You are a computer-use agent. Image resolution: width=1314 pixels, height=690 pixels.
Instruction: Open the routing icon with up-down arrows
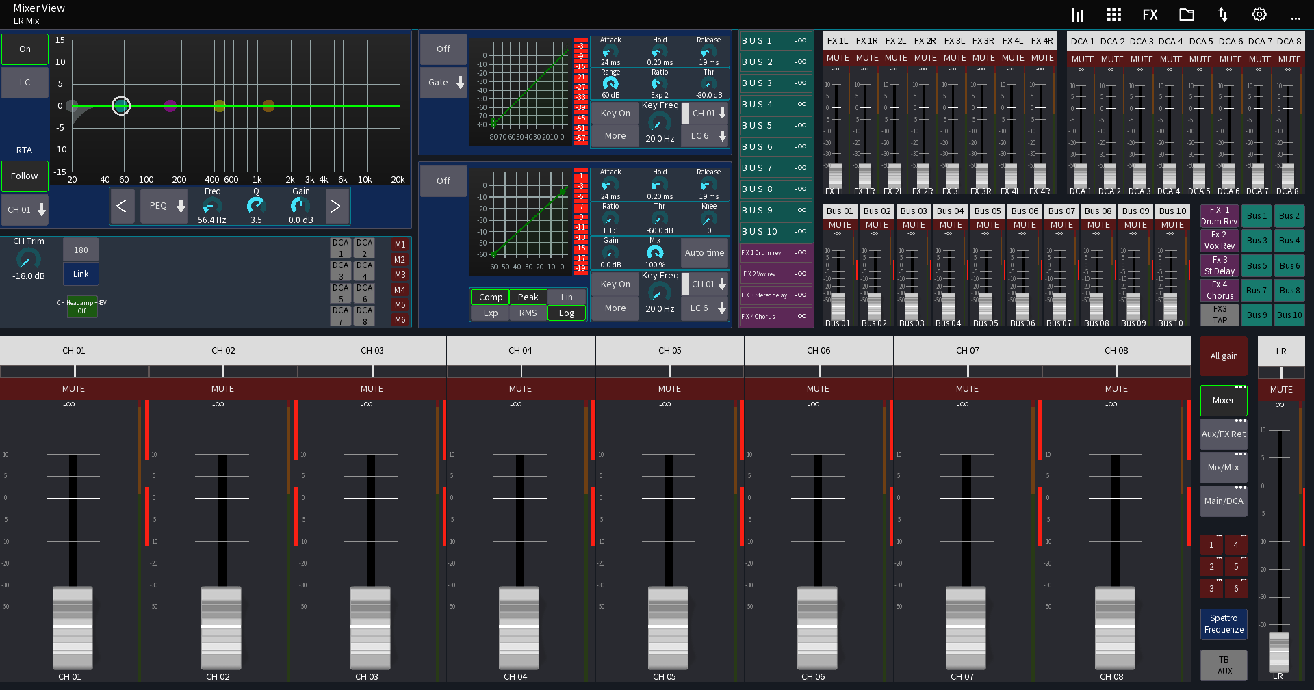[x=1224, y=14]
